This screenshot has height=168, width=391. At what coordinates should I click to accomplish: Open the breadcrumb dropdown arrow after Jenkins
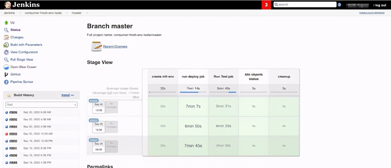click(21, 13)
